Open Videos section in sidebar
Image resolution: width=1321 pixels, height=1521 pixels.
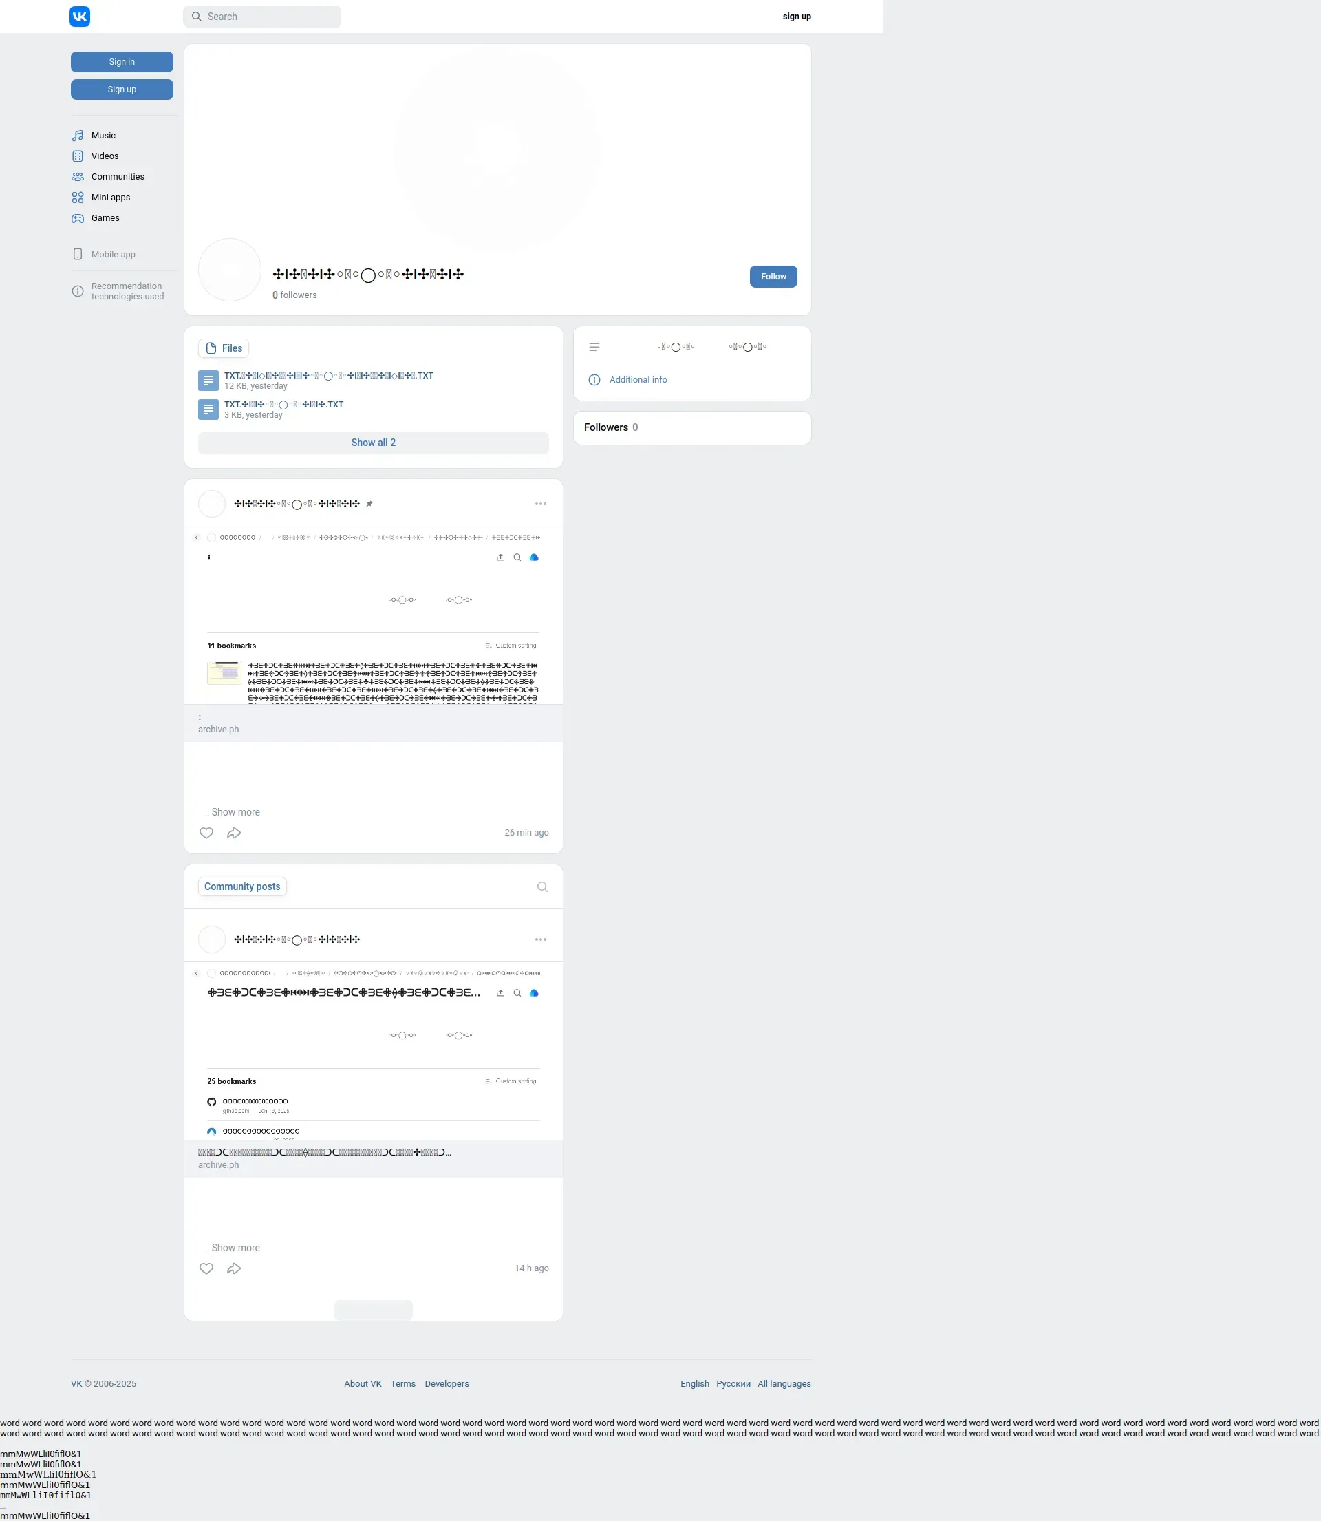click(x=105, y=156)
